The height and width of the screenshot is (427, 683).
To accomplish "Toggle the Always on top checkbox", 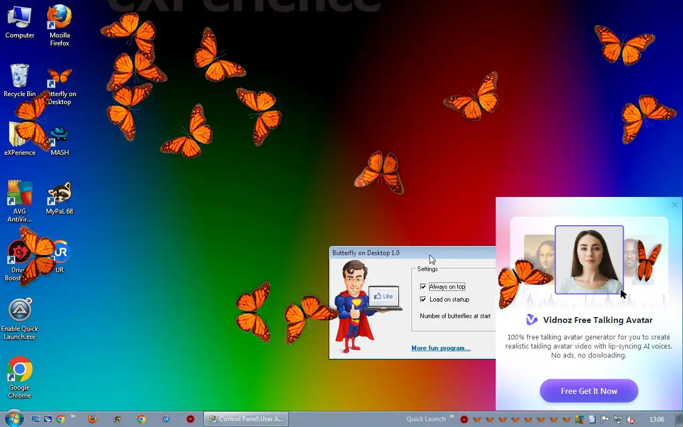I will click(x=423, y=287).
